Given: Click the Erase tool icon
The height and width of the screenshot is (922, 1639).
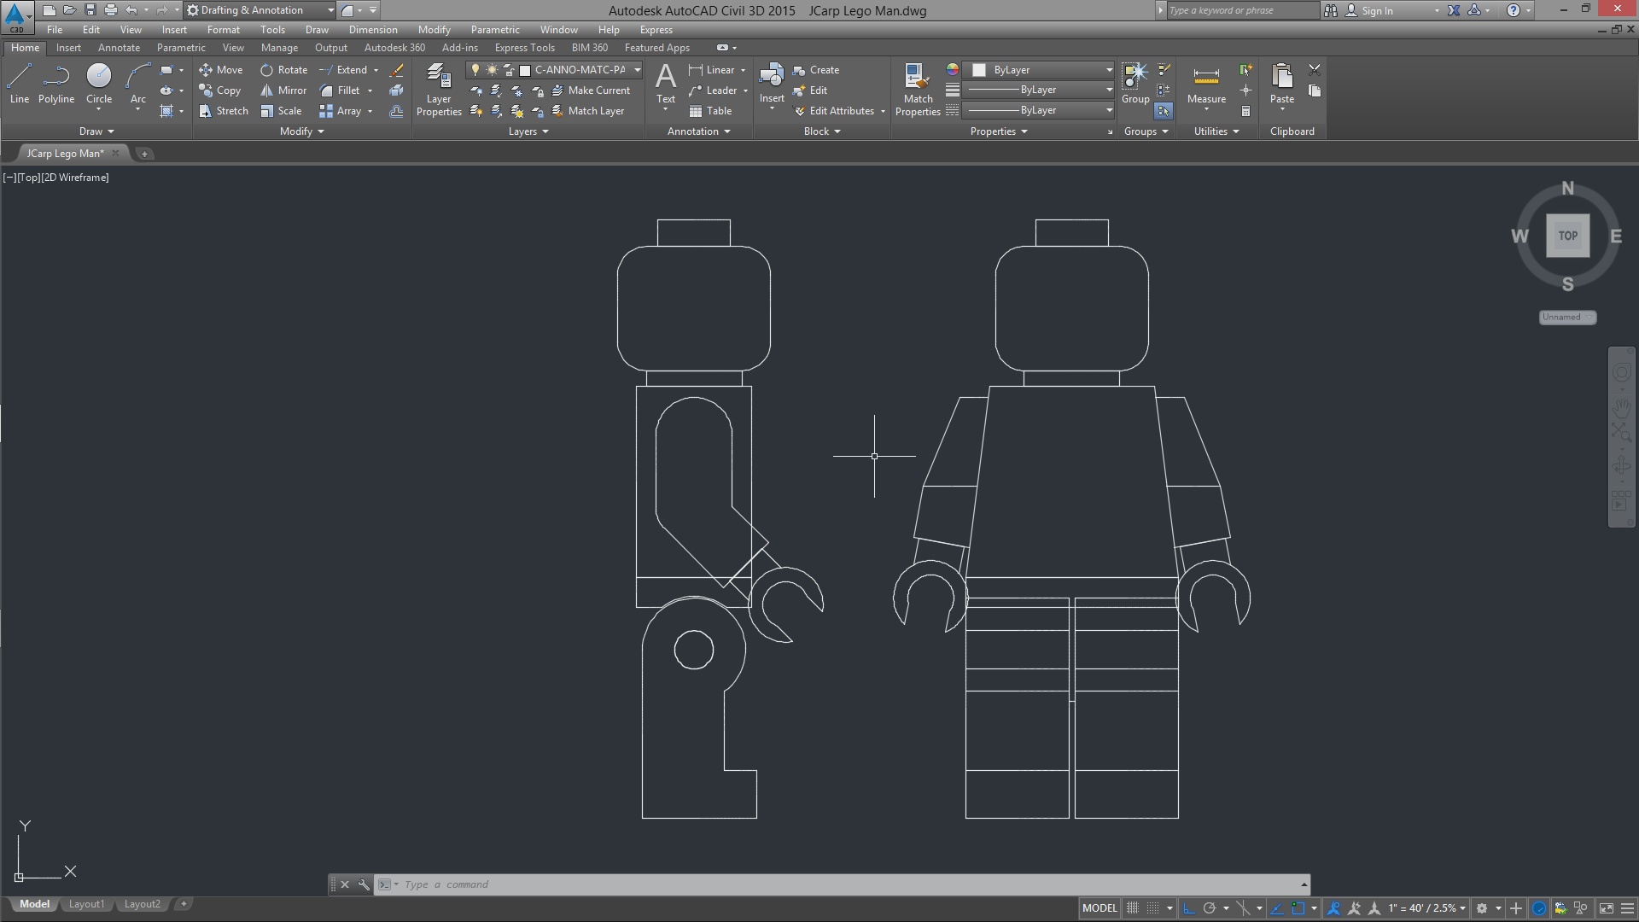Looking at the screenshot, I should click(x=396, y=70).
